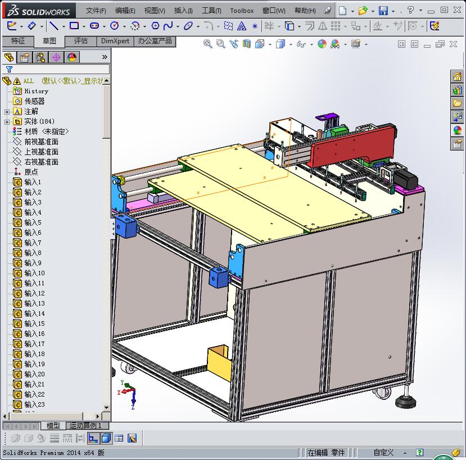The height and width of the screenshot is (460, 466).
Task: Pick the Corner Rectangle tool
Action: coord(74,26)
